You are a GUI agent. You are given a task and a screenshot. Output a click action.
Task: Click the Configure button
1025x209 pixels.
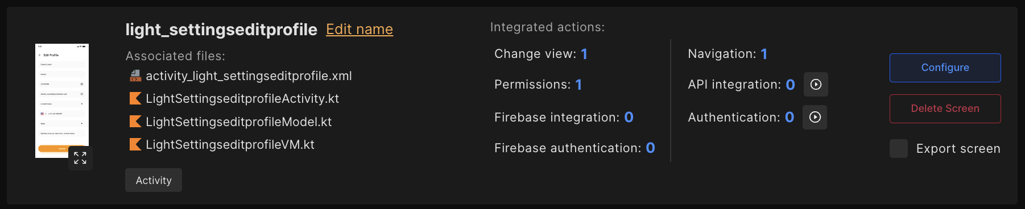point(945,68)
